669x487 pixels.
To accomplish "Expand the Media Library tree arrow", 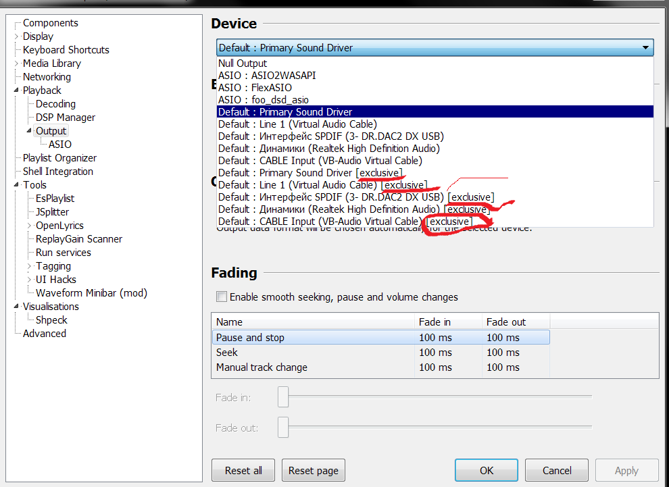I will click(x=17, y=63).
